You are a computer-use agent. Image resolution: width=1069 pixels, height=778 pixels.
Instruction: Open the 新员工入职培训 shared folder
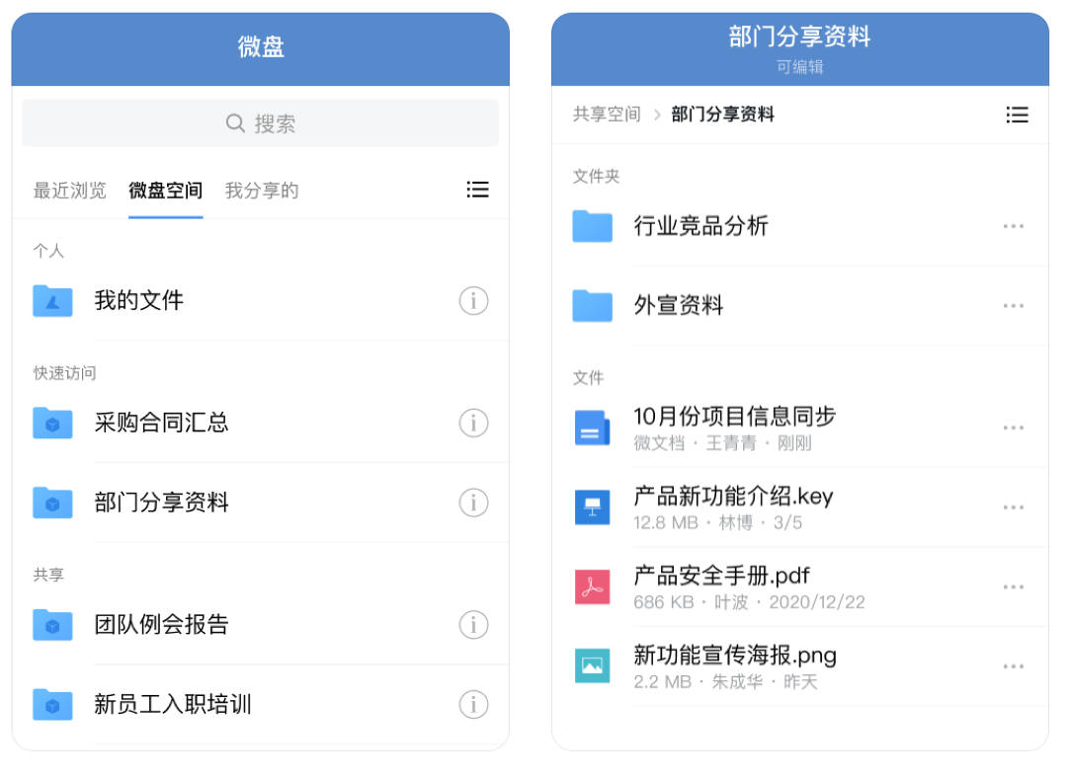[x=173, y=705]
